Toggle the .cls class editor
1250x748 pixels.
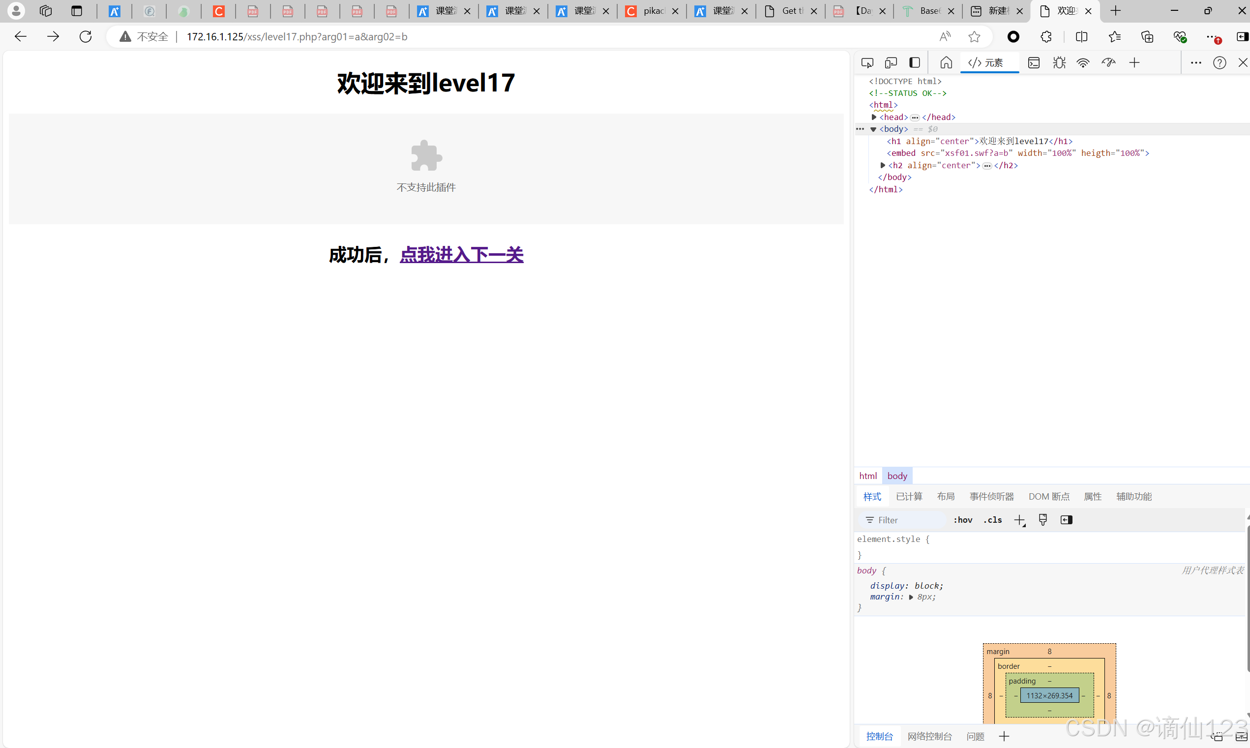(x=992, y=520)
